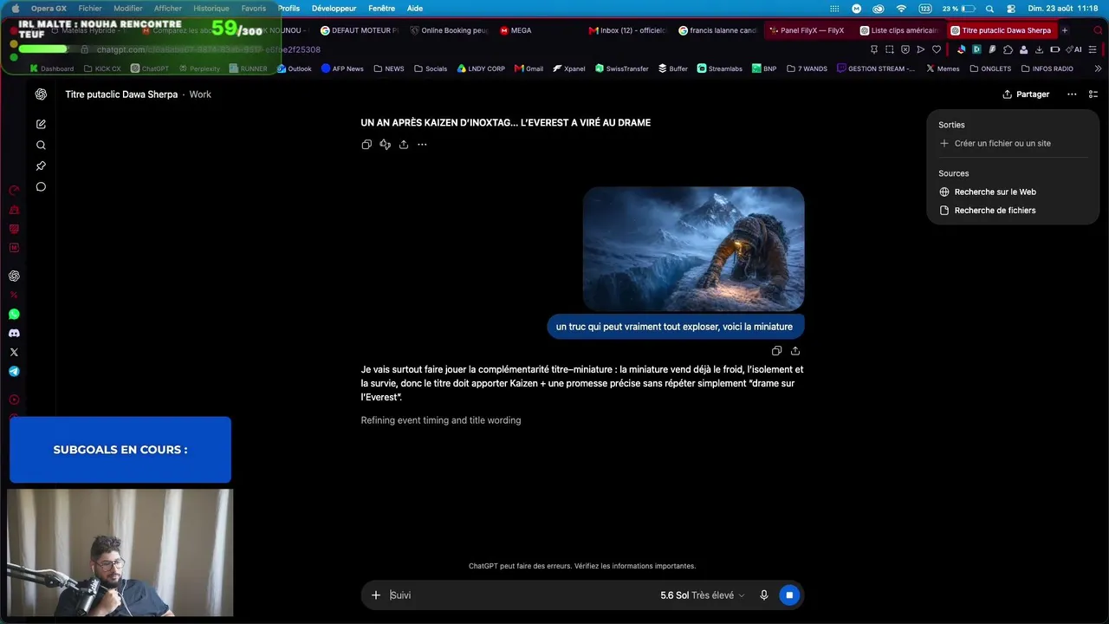
Task: Open macOS Control Center in menu bar
Action: (x=1010, y=9)
